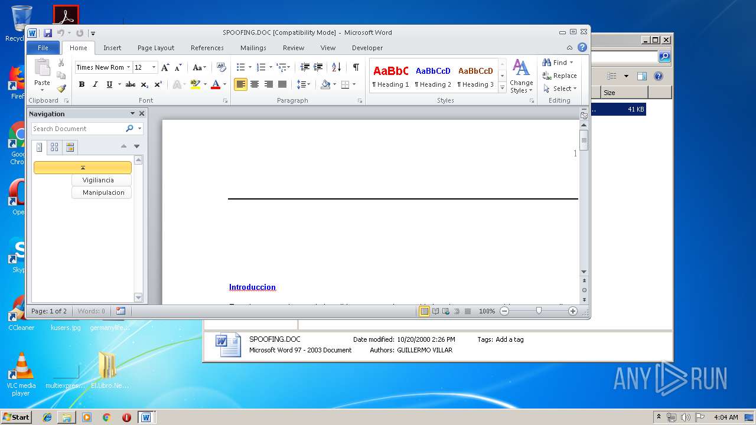Open the font color dropdown arrow
756x425 pixels.
224,84
